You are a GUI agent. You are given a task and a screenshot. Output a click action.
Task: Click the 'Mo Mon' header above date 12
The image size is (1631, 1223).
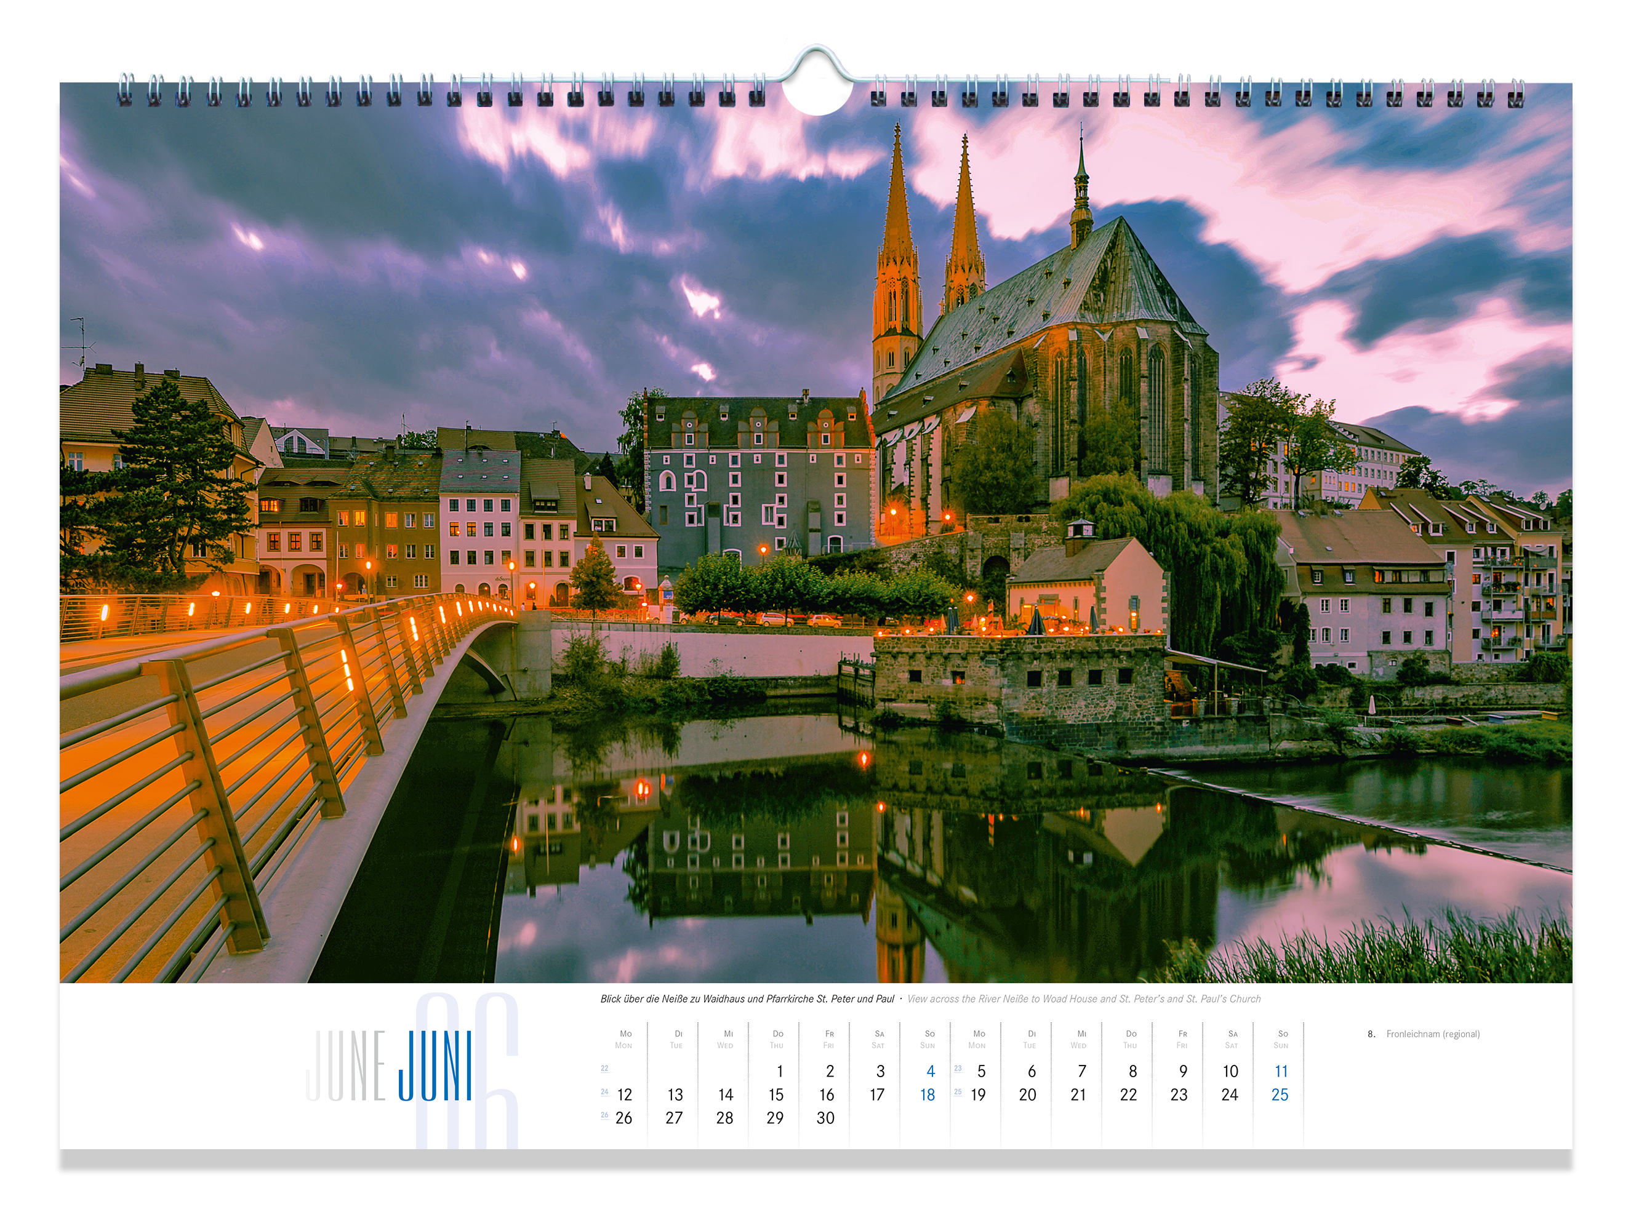[624, 1040]
